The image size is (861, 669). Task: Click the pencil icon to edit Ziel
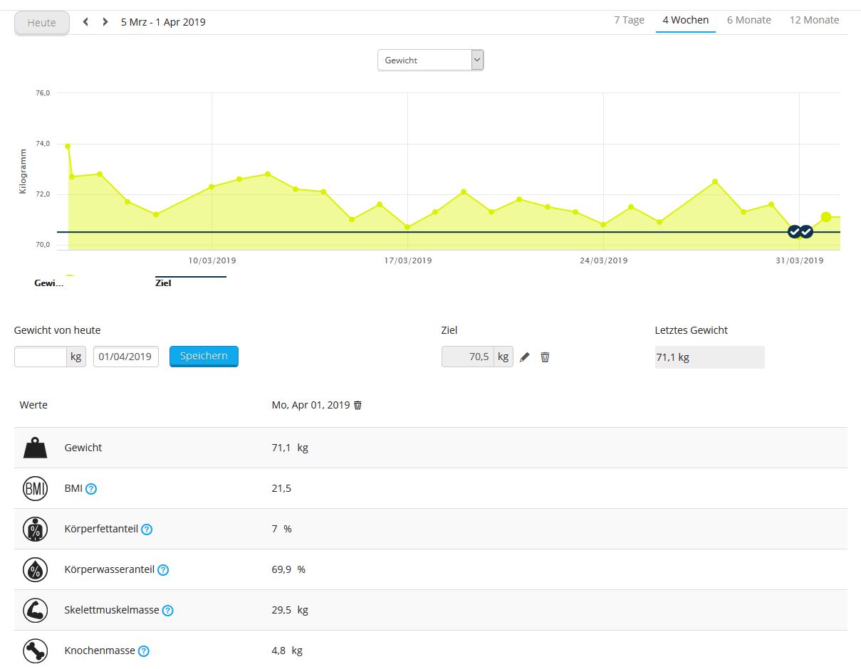525,357
